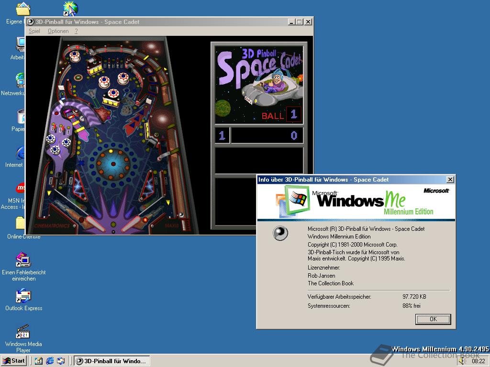Click the ball in the plunger lane
The height and width of the screenshot is (367, 490).
point(181,215)
